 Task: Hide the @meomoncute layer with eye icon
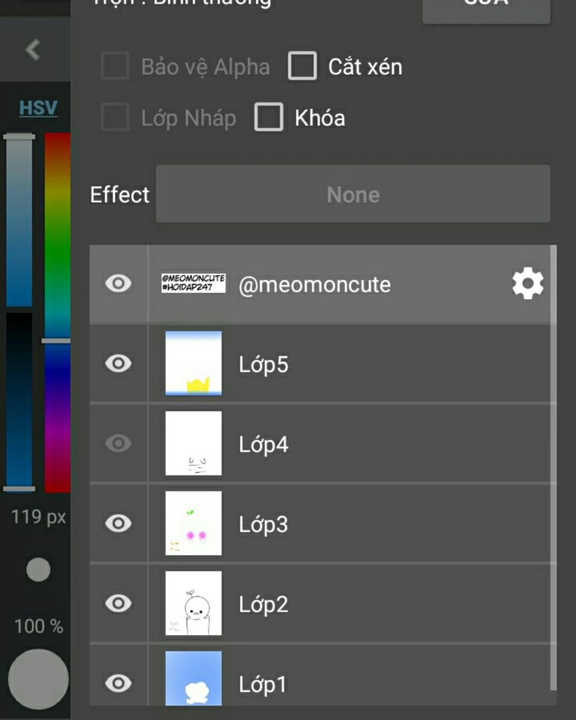coord(118,283)
